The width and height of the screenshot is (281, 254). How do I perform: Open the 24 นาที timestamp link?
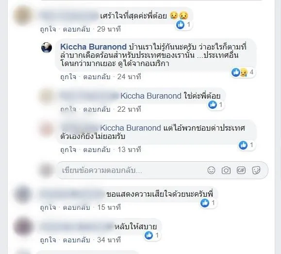pos(129,77)
